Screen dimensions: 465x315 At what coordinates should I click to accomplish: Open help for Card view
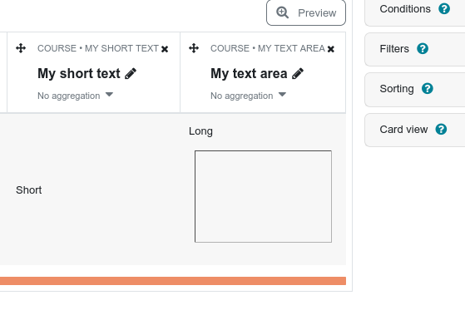(x=441, y=129)
